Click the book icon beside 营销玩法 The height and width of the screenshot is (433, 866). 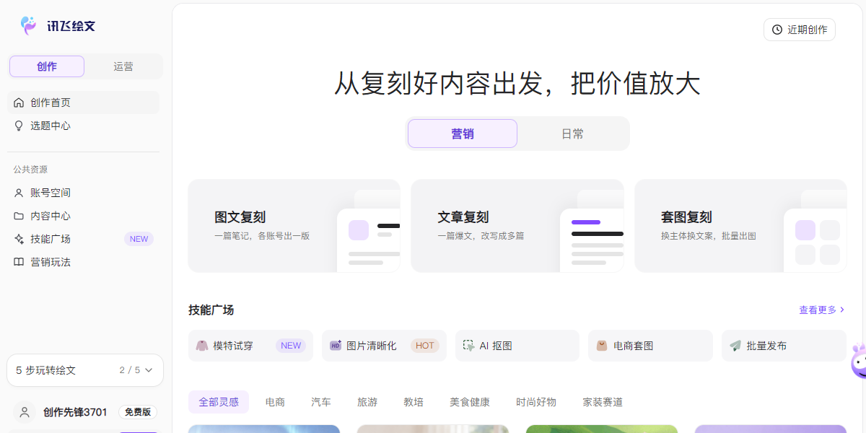coord(19,262)
